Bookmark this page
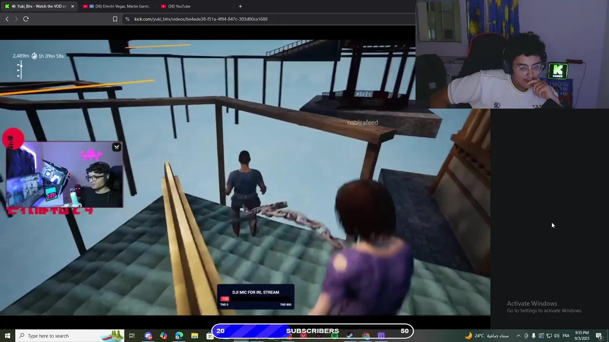Viewport: 609px width, 342px height. [x=115, y=19]
